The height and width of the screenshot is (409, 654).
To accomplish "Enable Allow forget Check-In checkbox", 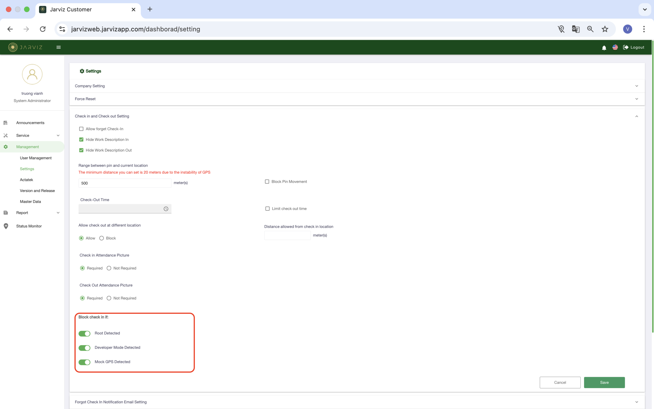I will (81, 129).
